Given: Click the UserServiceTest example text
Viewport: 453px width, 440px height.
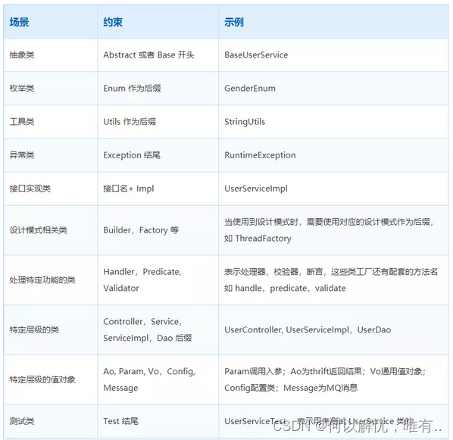Looking at the screenshot, I should [x=255, y=421].
